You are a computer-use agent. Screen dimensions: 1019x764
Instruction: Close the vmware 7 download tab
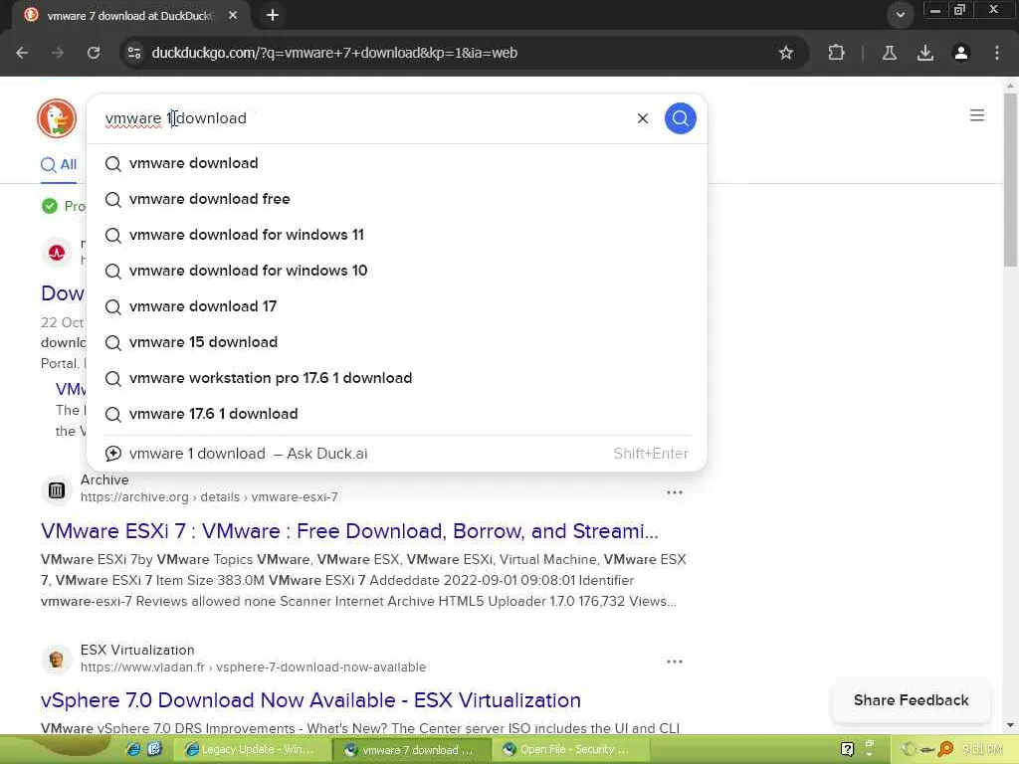[233, 15]
